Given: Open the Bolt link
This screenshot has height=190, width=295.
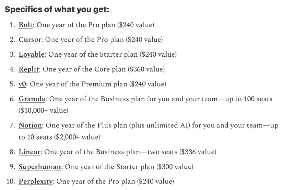Looking at the screenshot, I should tap(25, 25).
